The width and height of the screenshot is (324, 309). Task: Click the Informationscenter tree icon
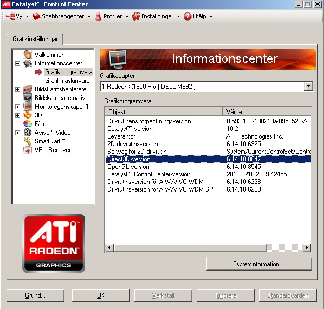click(28, 63)
